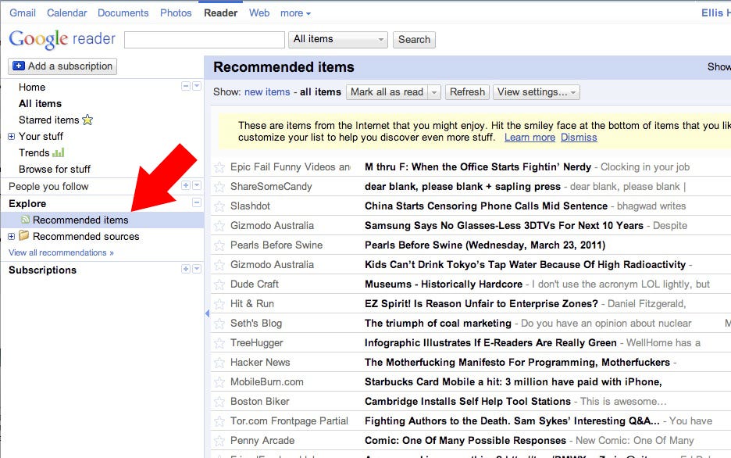731x458 pixels.
Task: Star the Pearls Before Swine item
Action: pyautogui.click(x=219, y=245)
